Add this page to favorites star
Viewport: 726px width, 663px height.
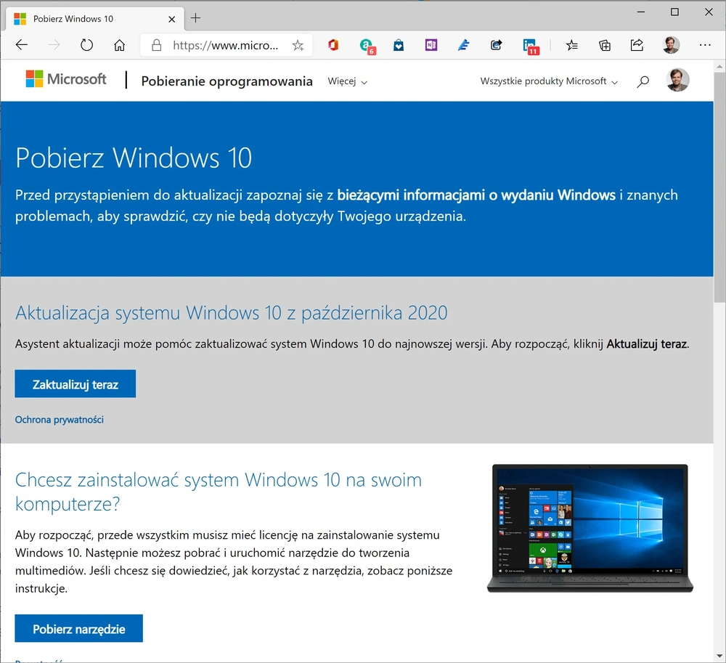298,45
